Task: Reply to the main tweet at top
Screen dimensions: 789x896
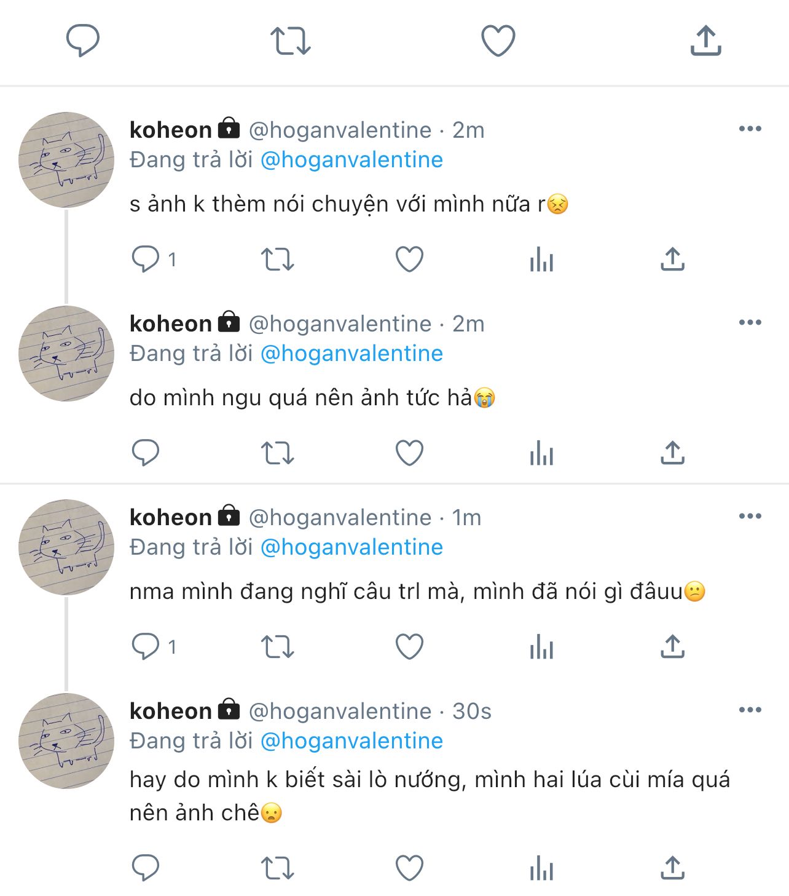Action: point(82,41)
